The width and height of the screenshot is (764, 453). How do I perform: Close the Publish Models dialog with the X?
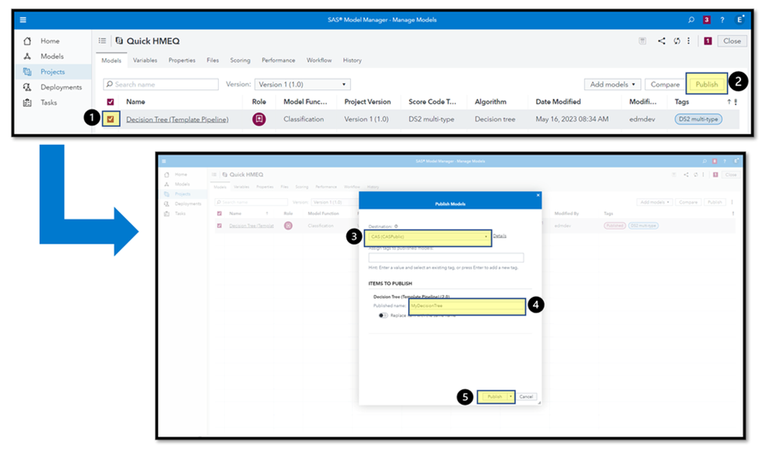[x=538, y=195]
